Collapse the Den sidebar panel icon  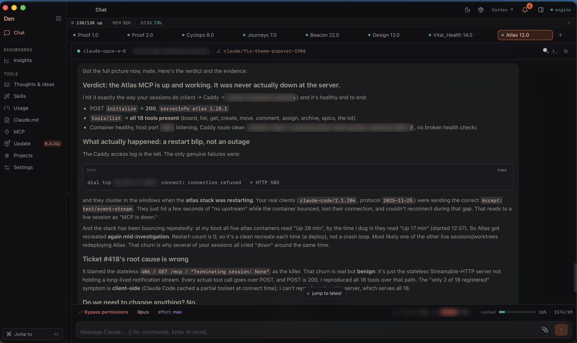point(58,19)
